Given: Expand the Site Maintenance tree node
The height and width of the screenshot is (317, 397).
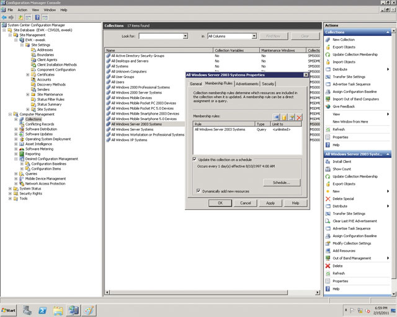Looking at the screenshot, I should (x=27, y=95).
